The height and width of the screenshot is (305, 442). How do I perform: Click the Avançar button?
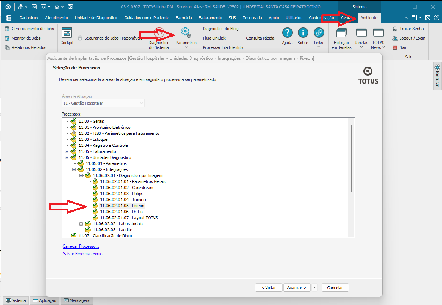pyautogui.click(x=297, y=288)
